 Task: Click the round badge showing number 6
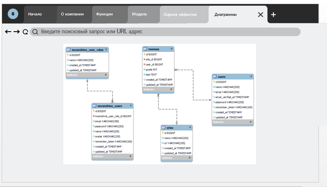[x=13, y=14]
